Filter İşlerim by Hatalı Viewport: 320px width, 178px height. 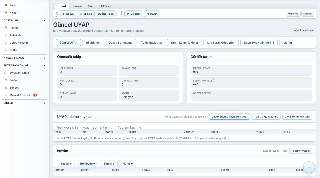pyautogui.click(x=128, y=164)
